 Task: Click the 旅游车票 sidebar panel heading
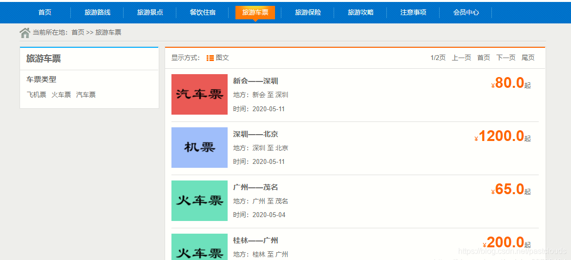(43, 59)
